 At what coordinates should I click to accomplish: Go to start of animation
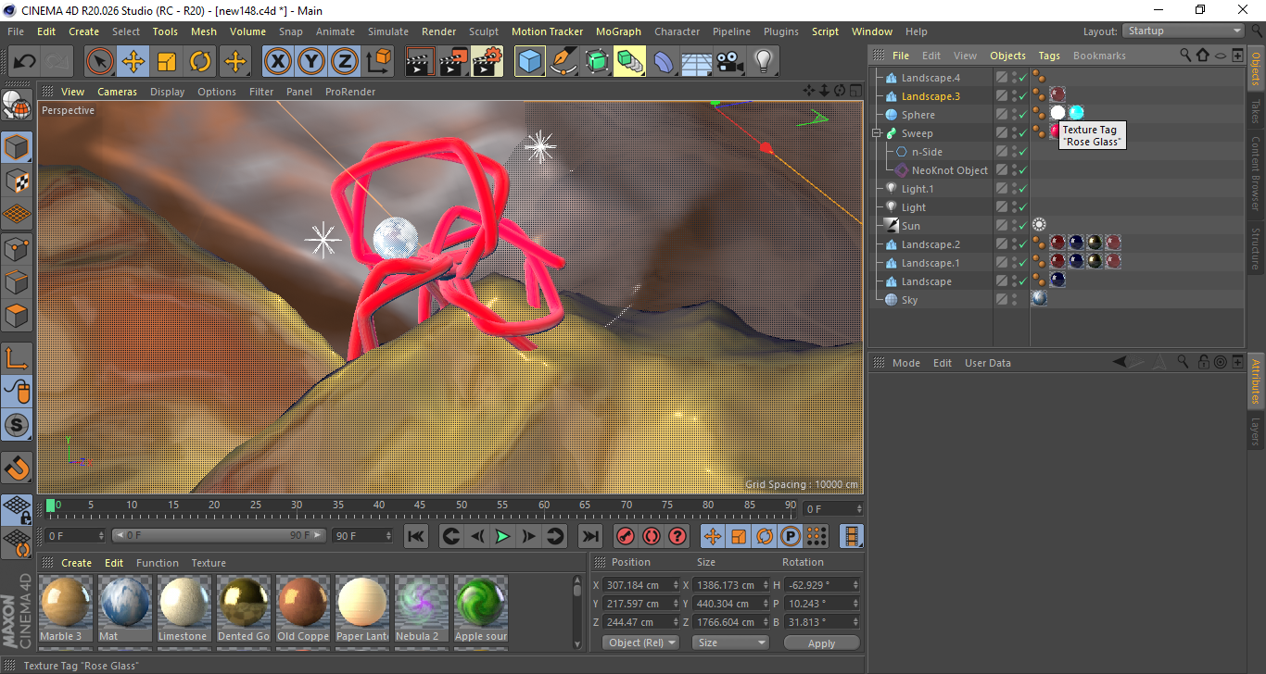tap(416, 536)
